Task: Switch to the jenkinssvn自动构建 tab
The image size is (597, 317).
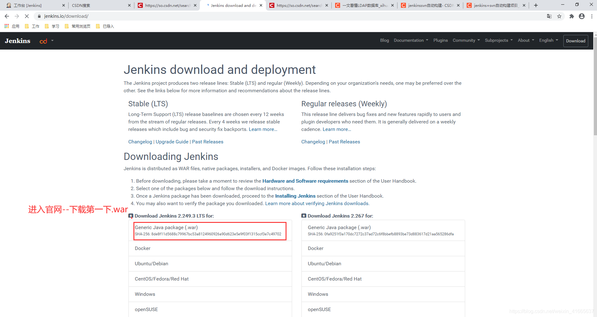Action: tap(431, 5)
